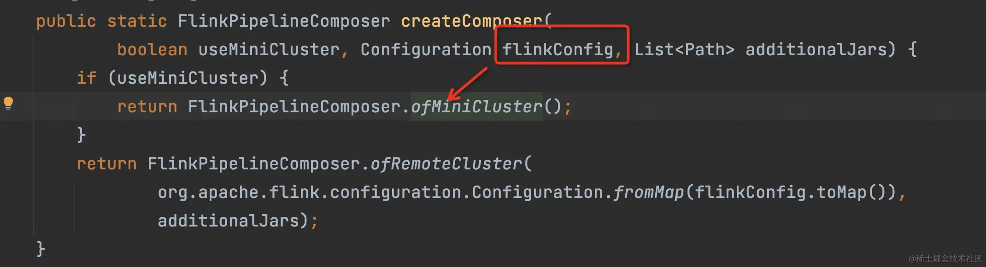This screenshot has height=267, width=986.
Task: Click the if keyword
Action: pos(87,78)
